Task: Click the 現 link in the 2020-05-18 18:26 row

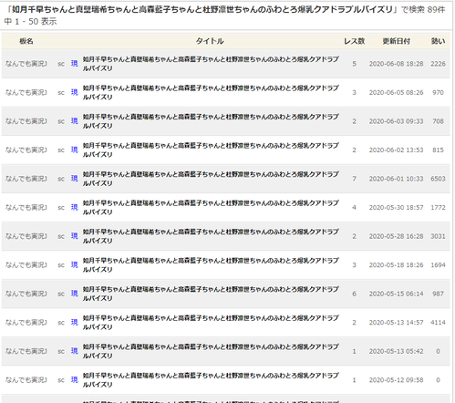Action: 75,264
